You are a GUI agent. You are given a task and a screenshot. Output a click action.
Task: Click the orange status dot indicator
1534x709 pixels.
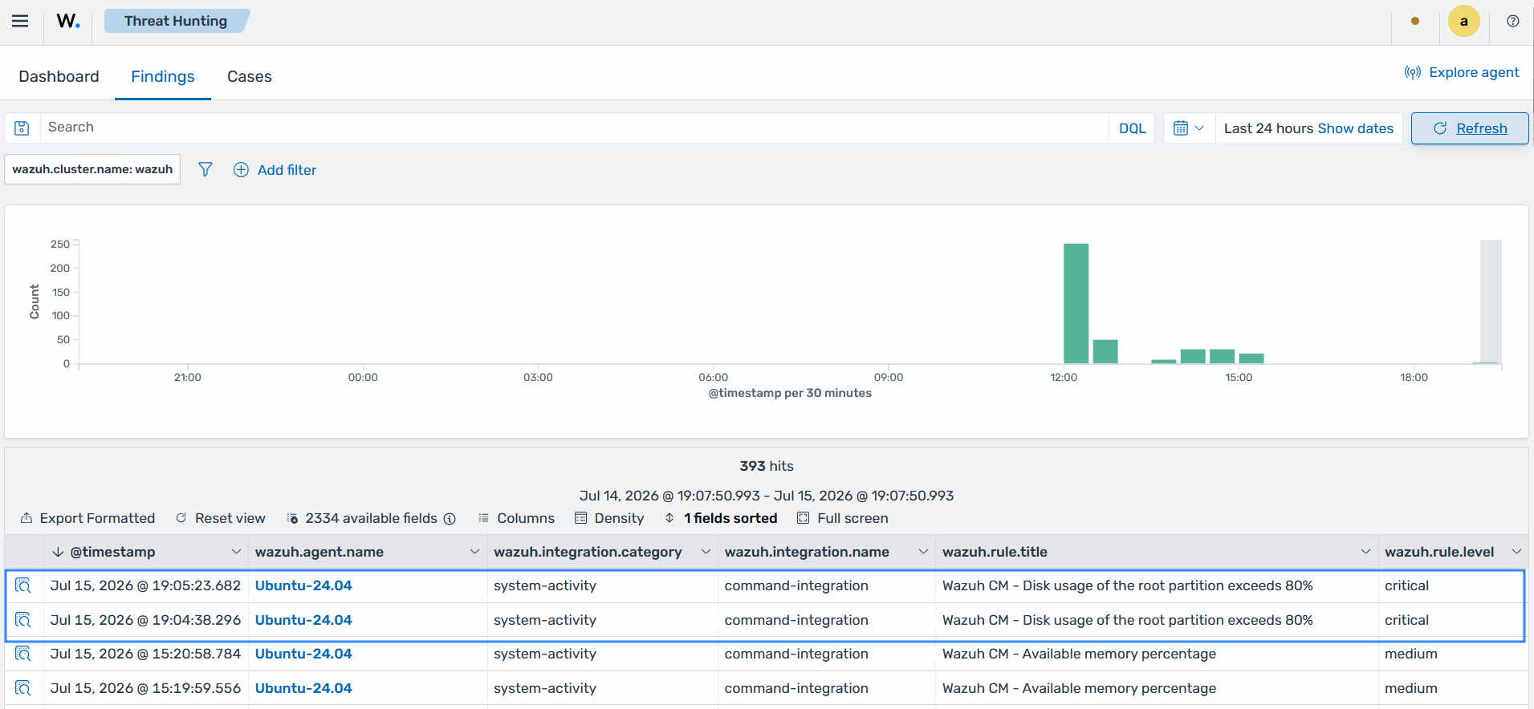[1415, 21]
